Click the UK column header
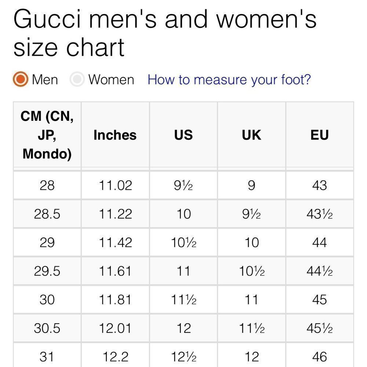 [251, 135]
